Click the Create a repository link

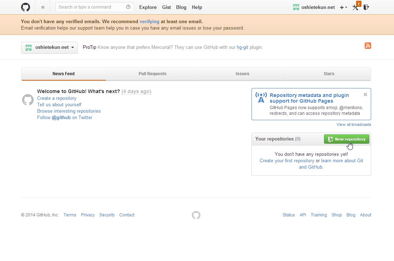[57, 98]
